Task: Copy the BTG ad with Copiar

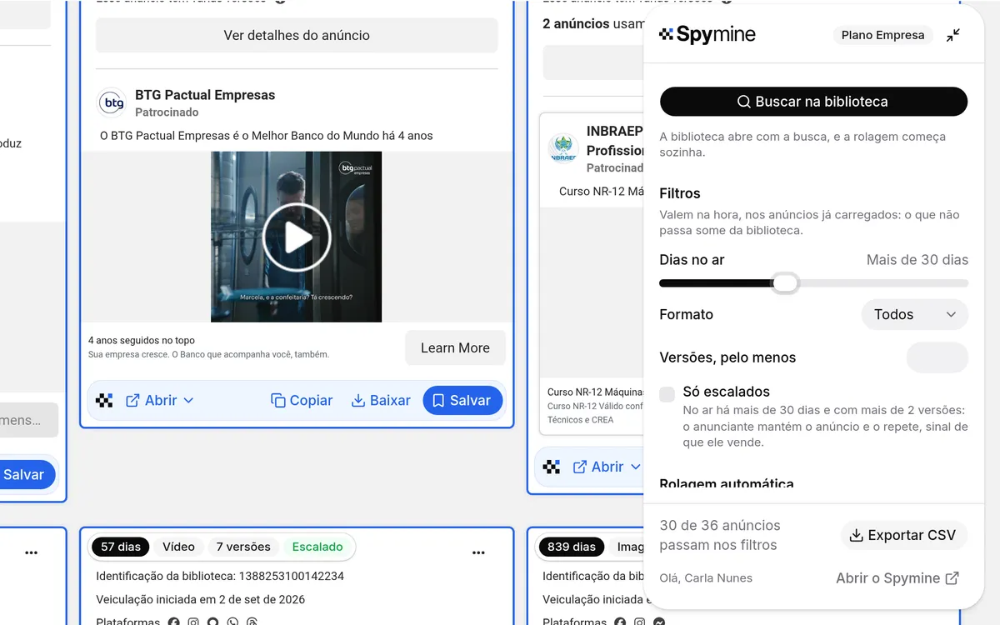Action: [302, 401]
